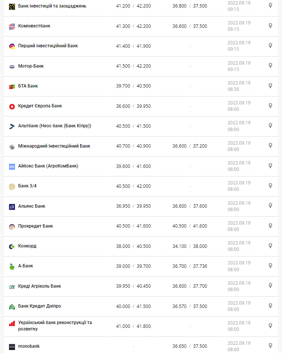
Task: Click the Банк Кредит Дніпро green logo
Action: coord(12,306)
